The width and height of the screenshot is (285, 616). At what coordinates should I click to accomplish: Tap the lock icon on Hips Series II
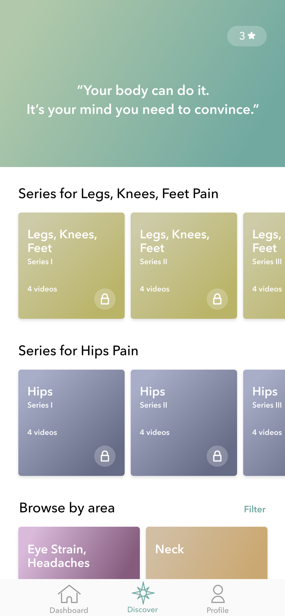[x=217, y=456]
